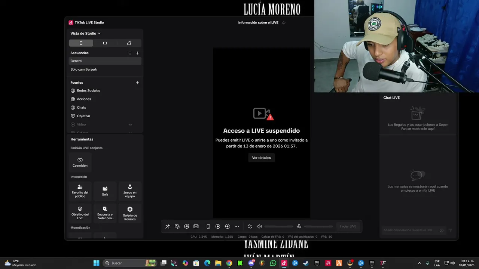Open Encuesta y Votar tool
Viewport: 479px width, 269px height.
click(x=105, y=213)
